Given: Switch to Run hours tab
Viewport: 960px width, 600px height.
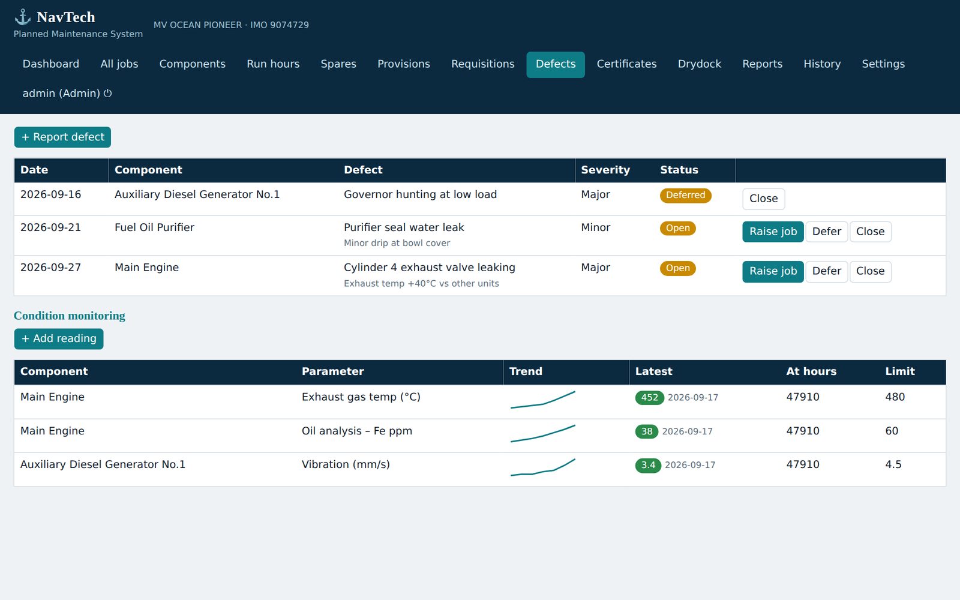Looking at the screenshot, I should tap(273, 64).
